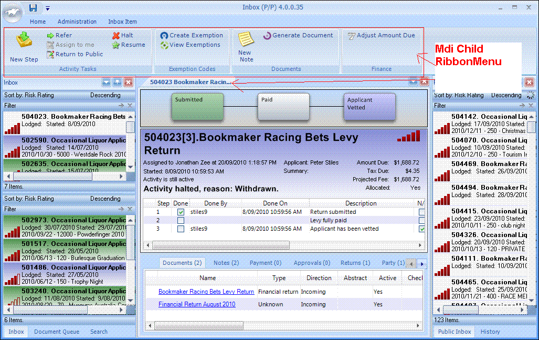Click the Resume star icon

116,45
